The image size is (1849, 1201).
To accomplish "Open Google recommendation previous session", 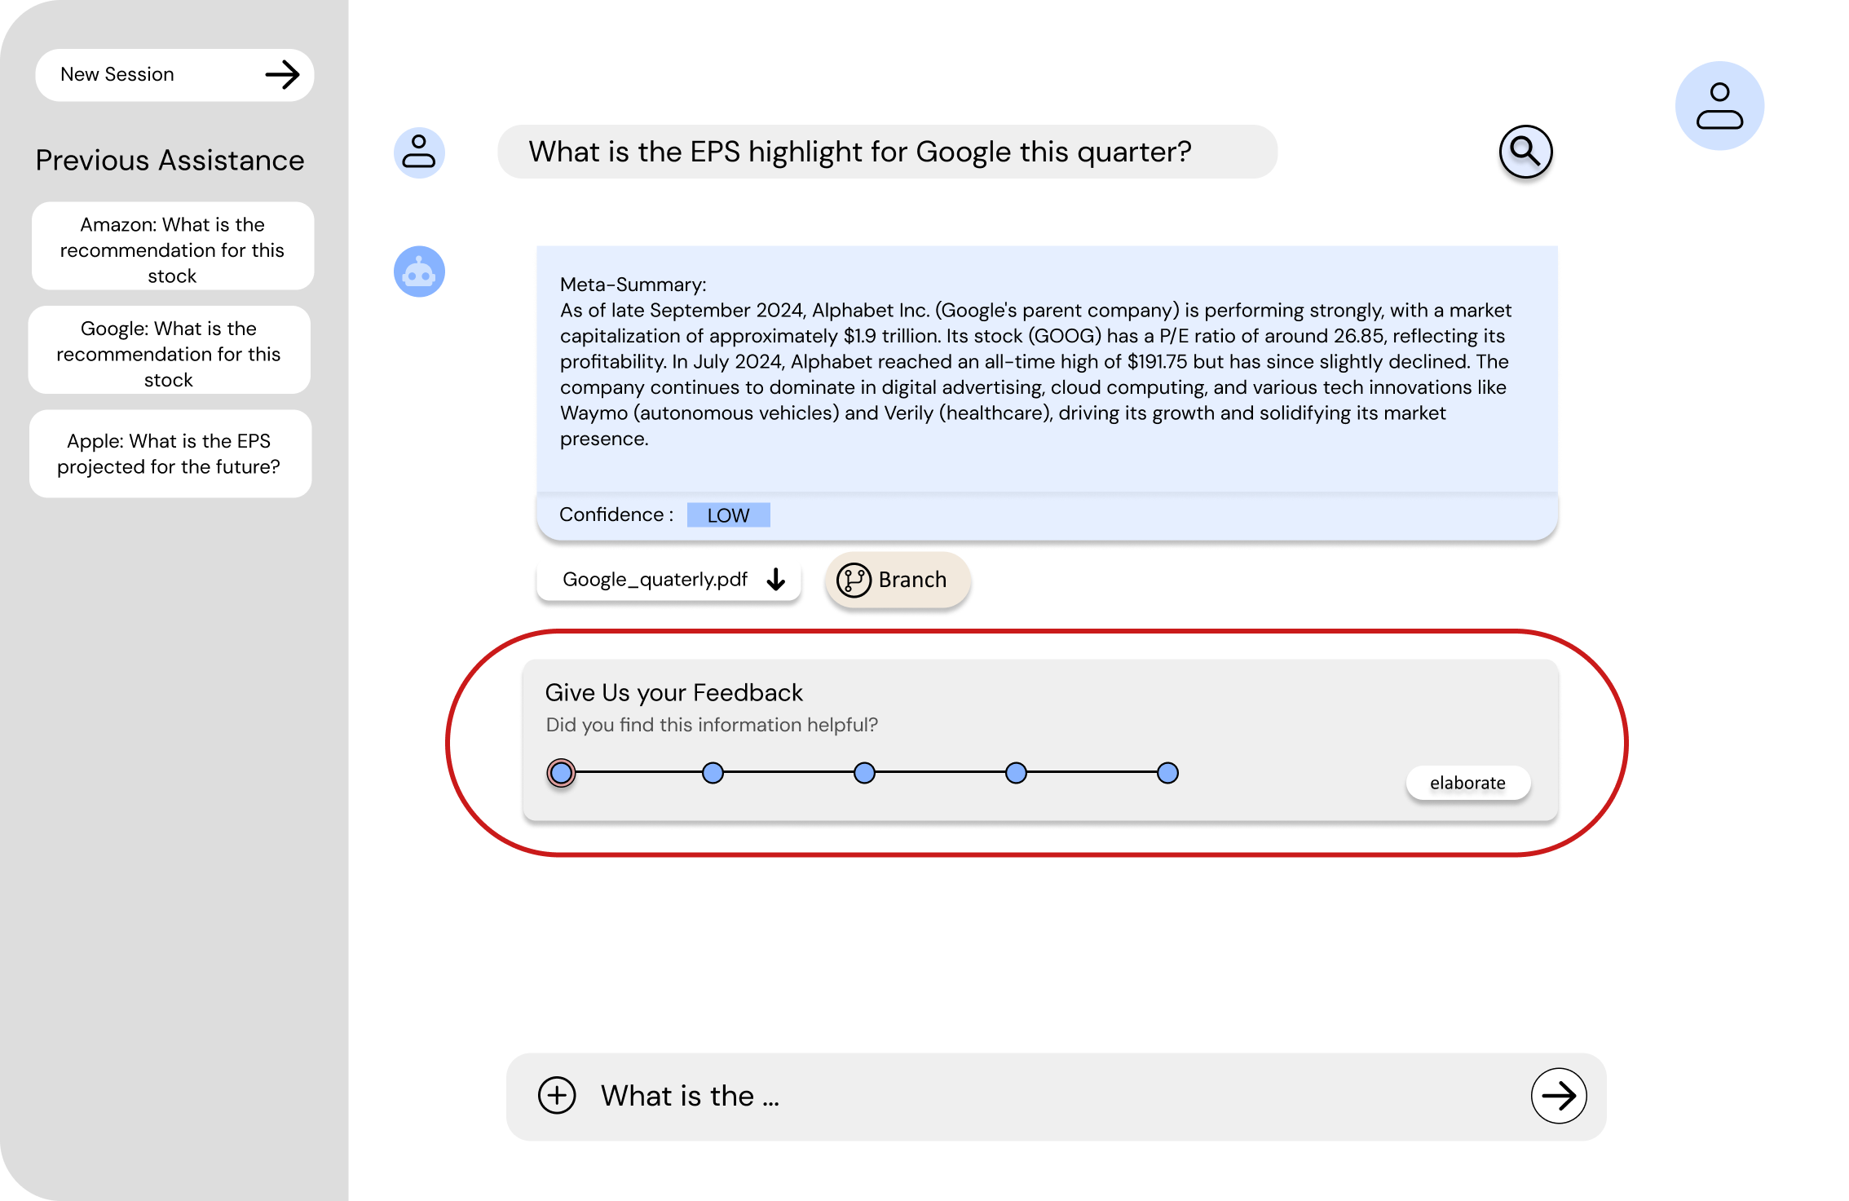I will 170,351.
